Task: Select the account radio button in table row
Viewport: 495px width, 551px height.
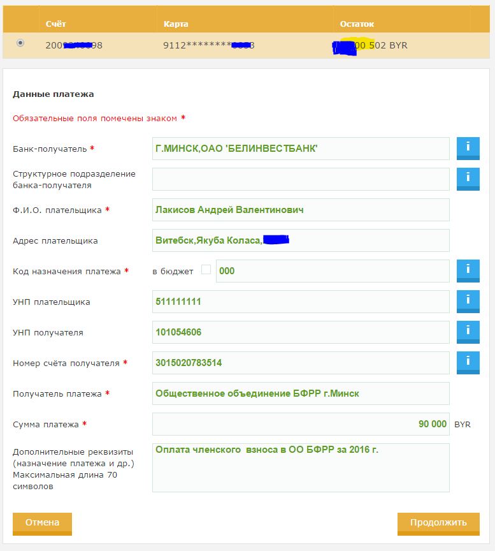Action: click(x=20, y=43)
